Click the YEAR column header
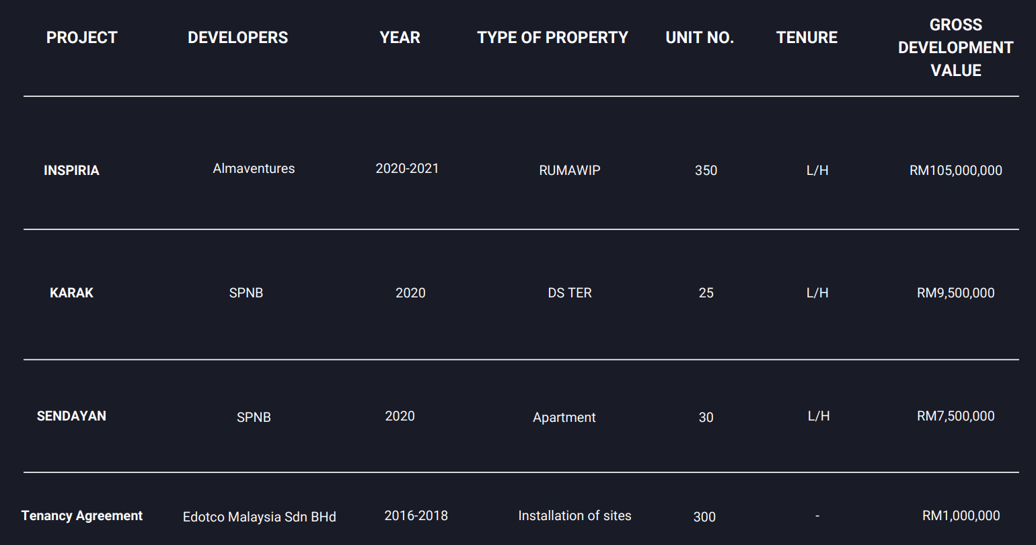This screenshot has width=1036, height=545. pos(400,38)
